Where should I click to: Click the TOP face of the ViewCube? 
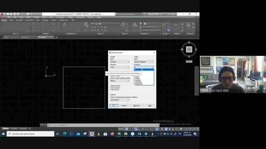click(189, 49)
